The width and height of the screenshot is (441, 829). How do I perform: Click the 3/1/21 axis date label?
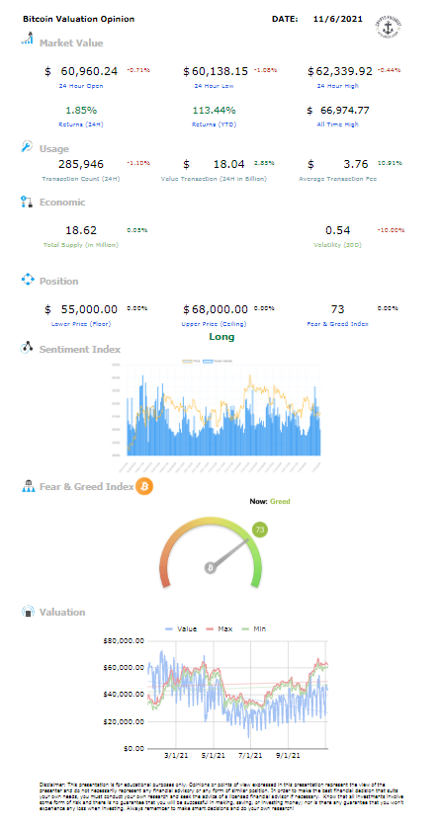[x=176, y=756]
